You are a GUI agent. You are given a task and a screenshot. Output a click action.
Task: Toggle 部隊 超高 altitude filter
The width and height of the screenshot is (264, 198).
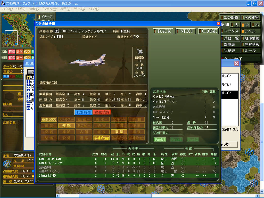pos(12,58)
